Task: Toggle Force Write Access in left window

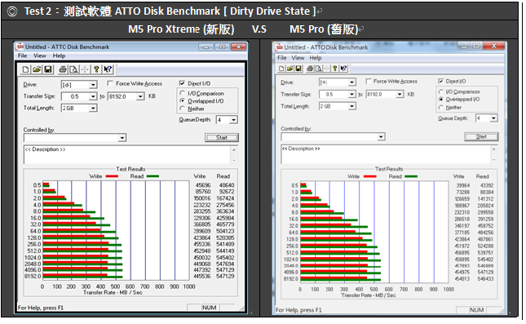Action: [110, 83]
